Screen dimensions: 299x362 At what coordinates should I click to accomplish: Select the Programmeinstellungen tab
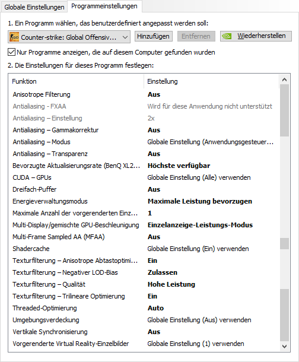(x=104, y=7)
